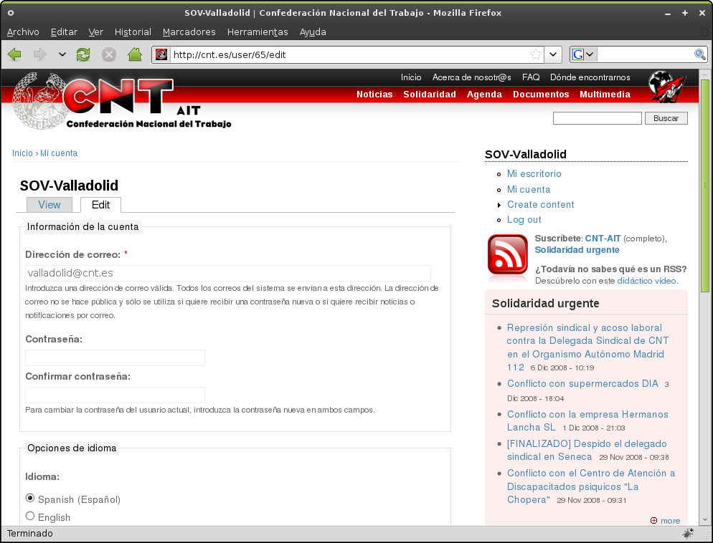Click the Stop loading icon
Screen dimensions: 713x543
point(109,54)
